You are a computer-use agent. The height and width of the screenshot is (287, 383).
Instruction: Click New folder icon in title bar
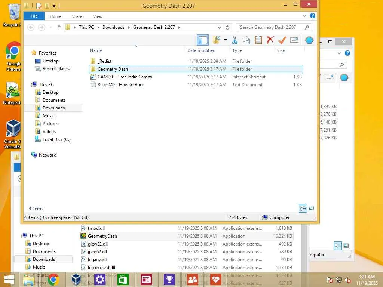pos(47,6)
